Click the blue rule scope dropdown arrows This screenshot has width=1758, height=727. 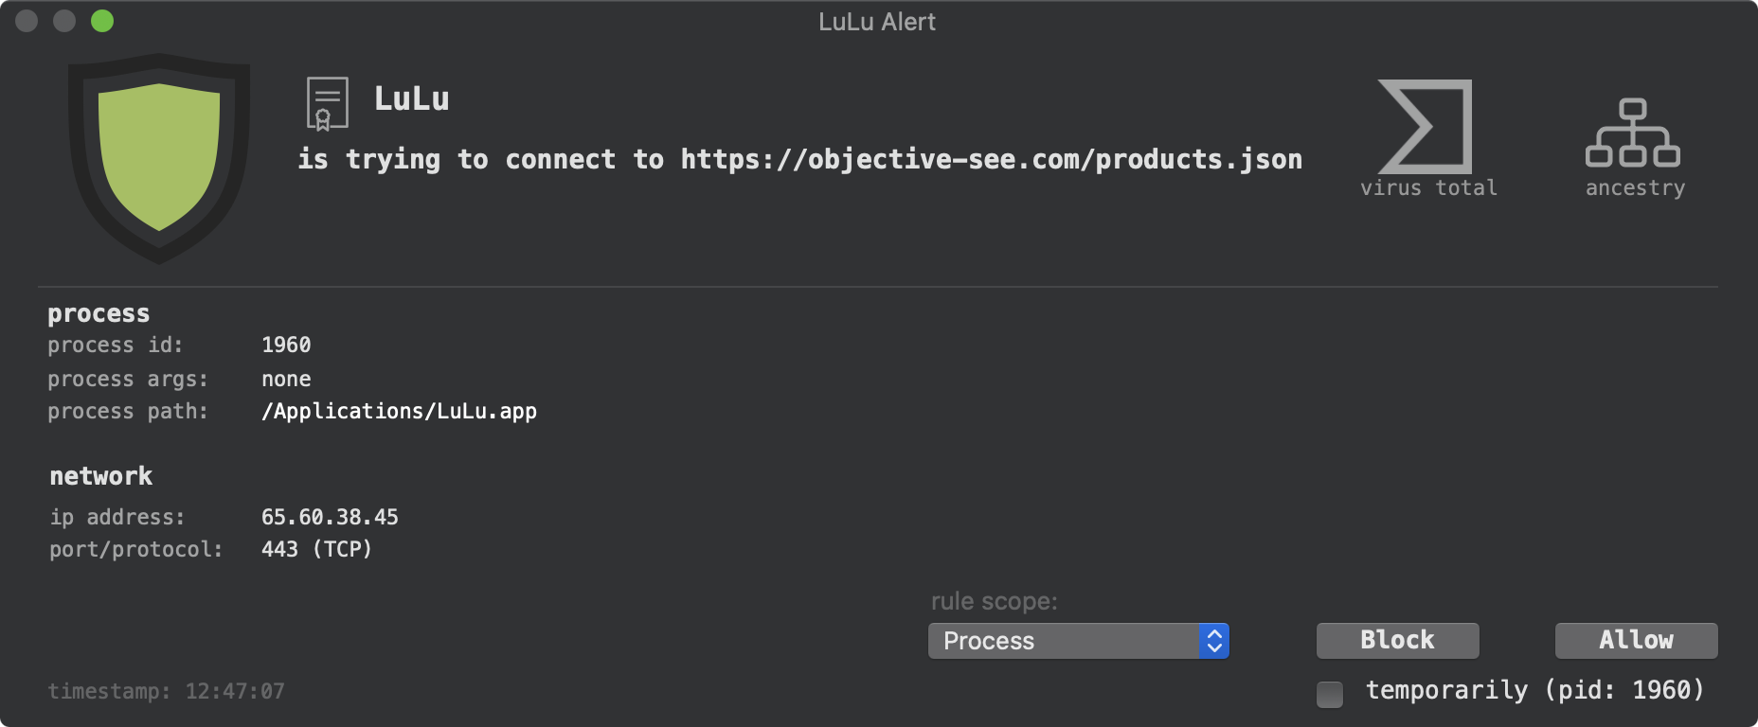[1213, 641]
